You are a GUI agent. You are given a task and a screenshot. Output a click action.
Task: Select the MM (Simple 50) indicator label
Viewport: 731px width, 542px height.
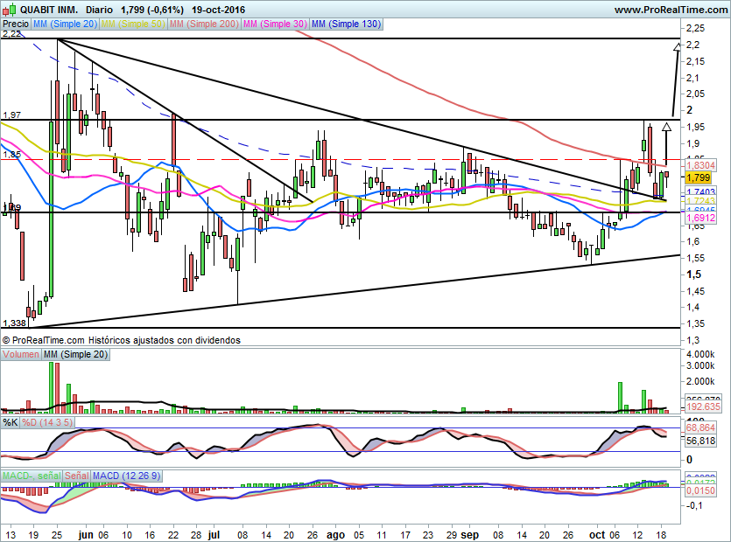[x=134, y=24]
